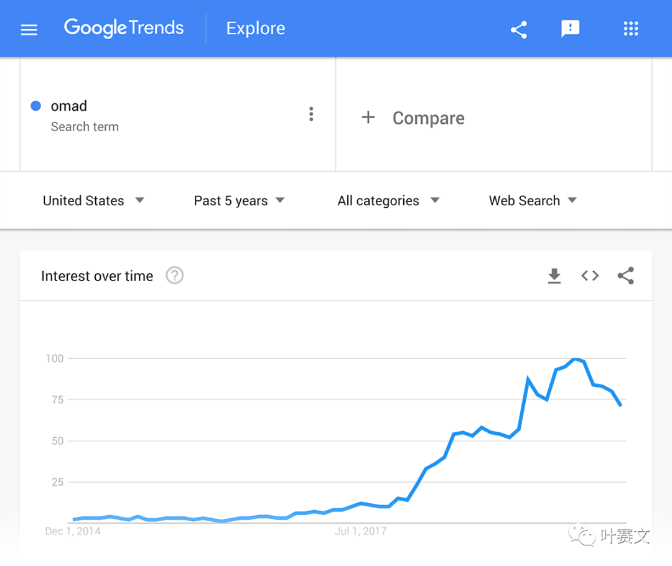Click the Google Trends logo
The width and height of the screenshot is (672, 566).
tap(124, 28)
